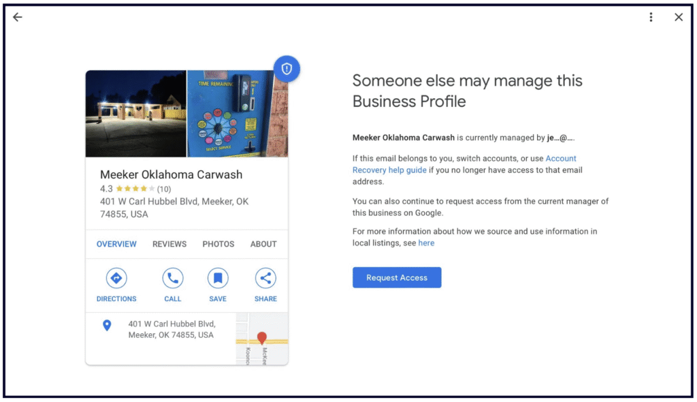
Task: Close the dialog with the X icon
Action: pyautogui.click(x=679, y=18)
